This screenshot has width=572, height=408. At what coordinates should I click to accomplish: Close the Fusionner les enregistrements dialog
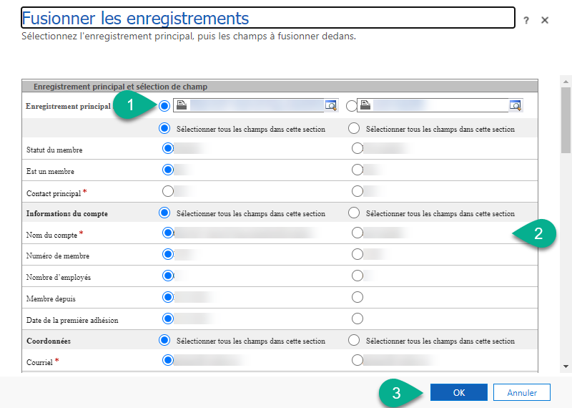pyautogui.click(x=545, y=20)
